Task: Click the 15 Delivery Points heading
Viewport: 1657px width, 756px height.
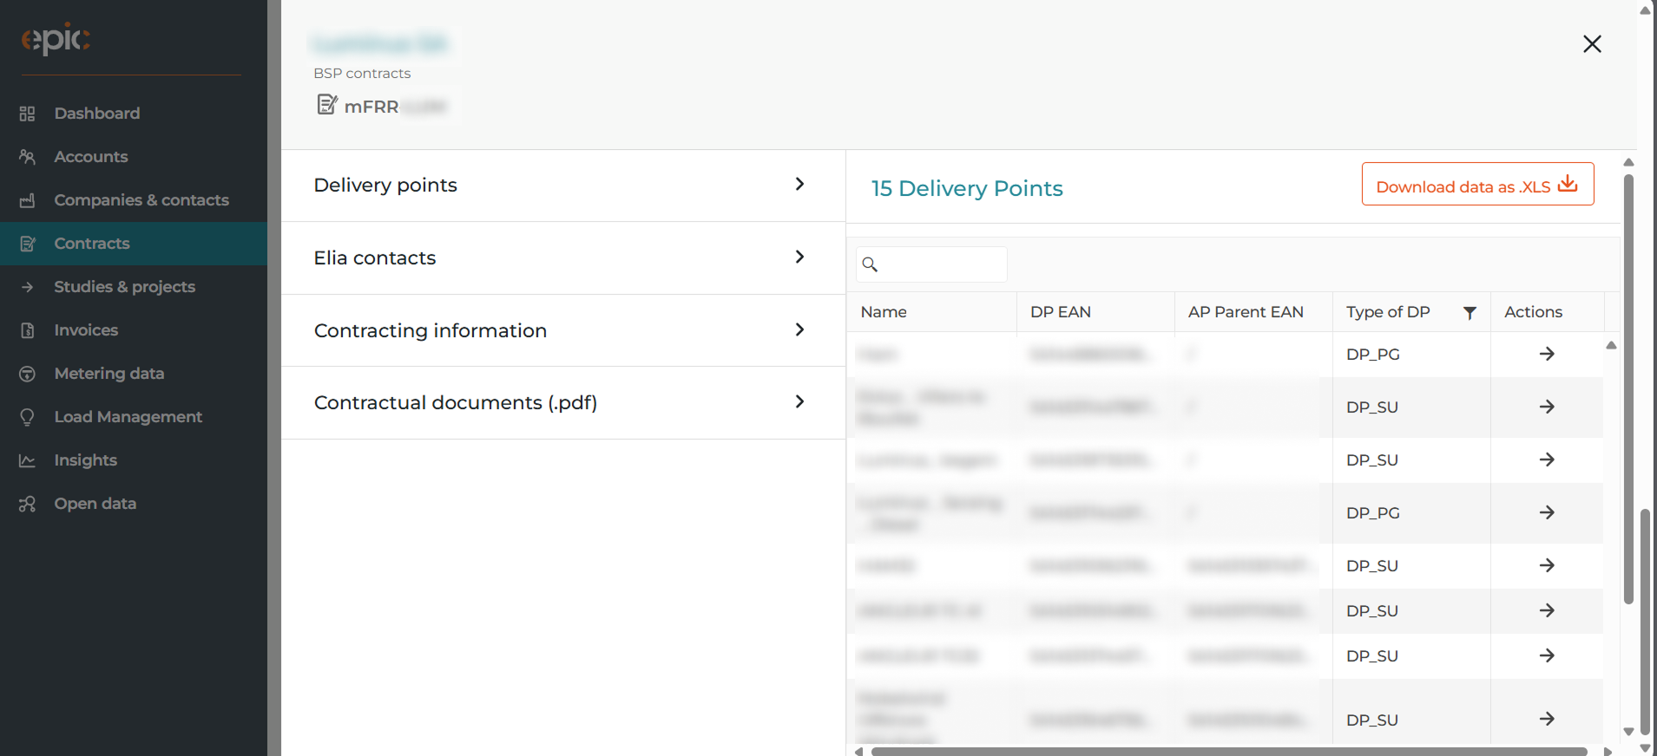Action: (967, 188)
